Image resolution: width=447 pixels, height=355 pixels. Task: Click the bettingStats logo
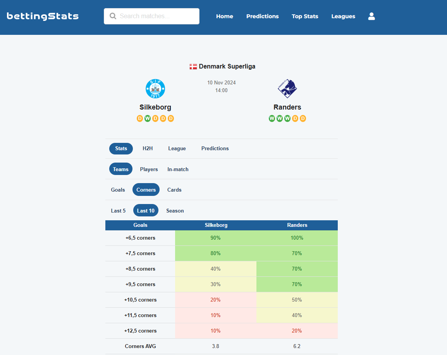click(x=43, y=16)
